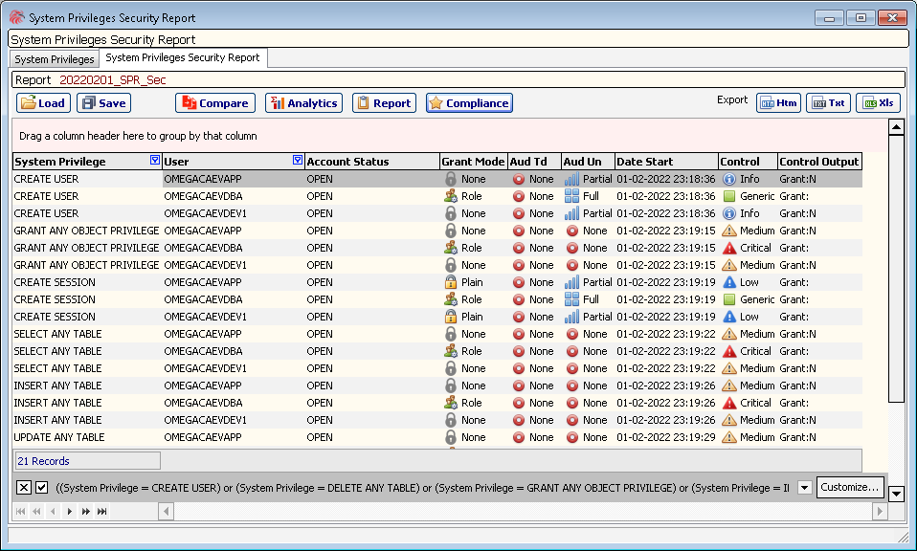Select the System Privileges Security Report tab
The height and width of the screenshot is (551, 917).
183,57
